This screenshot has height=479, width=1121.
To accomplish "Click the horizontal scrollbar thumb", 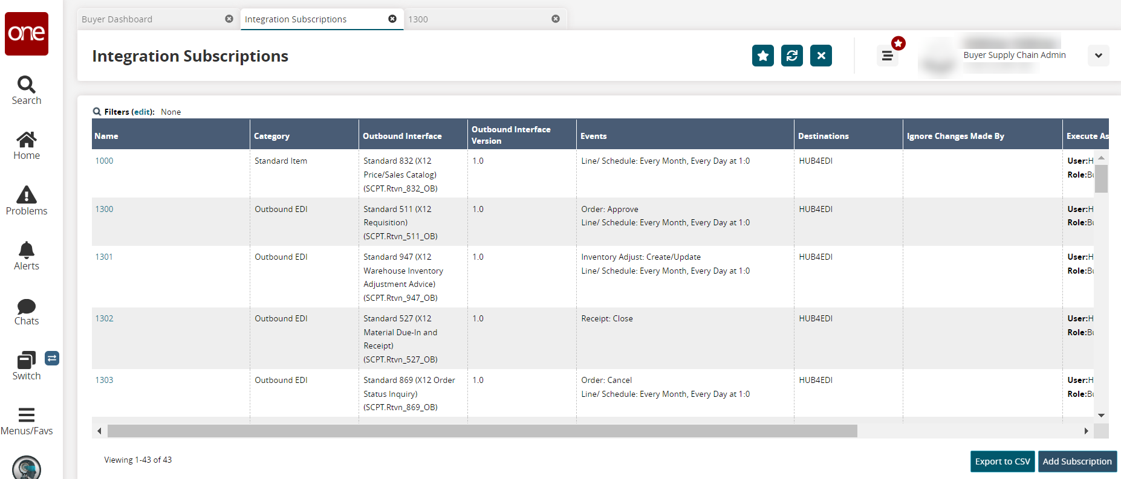I will (x=482, y=431).
